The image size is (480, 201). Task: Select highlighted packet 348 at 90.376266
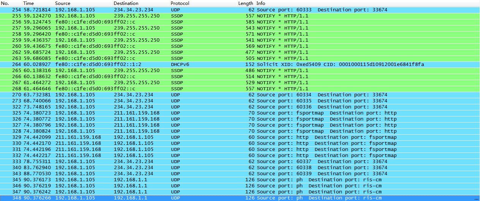point(240,198)
